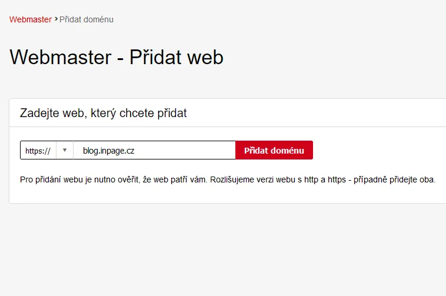Click the Zadejte web, který chcete přidat title
Viewport: 446px width, 296px height.
[103, 113]
